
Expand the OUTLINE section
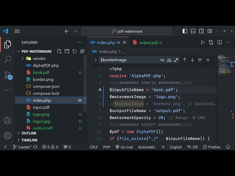(19, 133)
